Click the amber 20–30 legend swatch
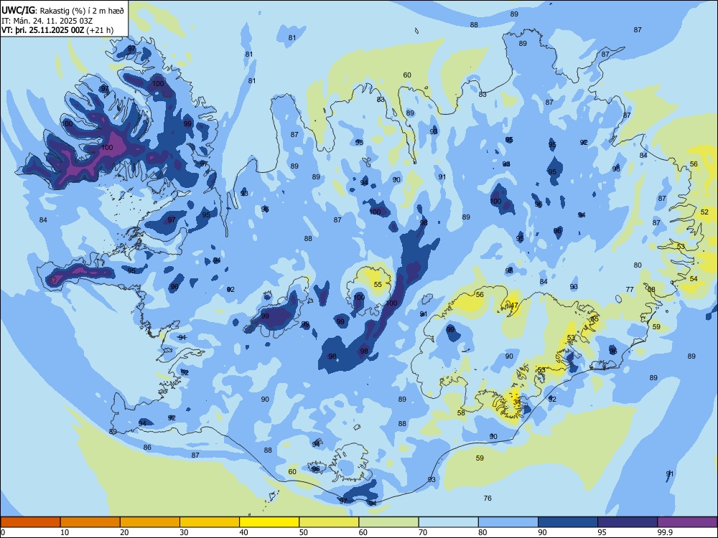 (150, 522)
